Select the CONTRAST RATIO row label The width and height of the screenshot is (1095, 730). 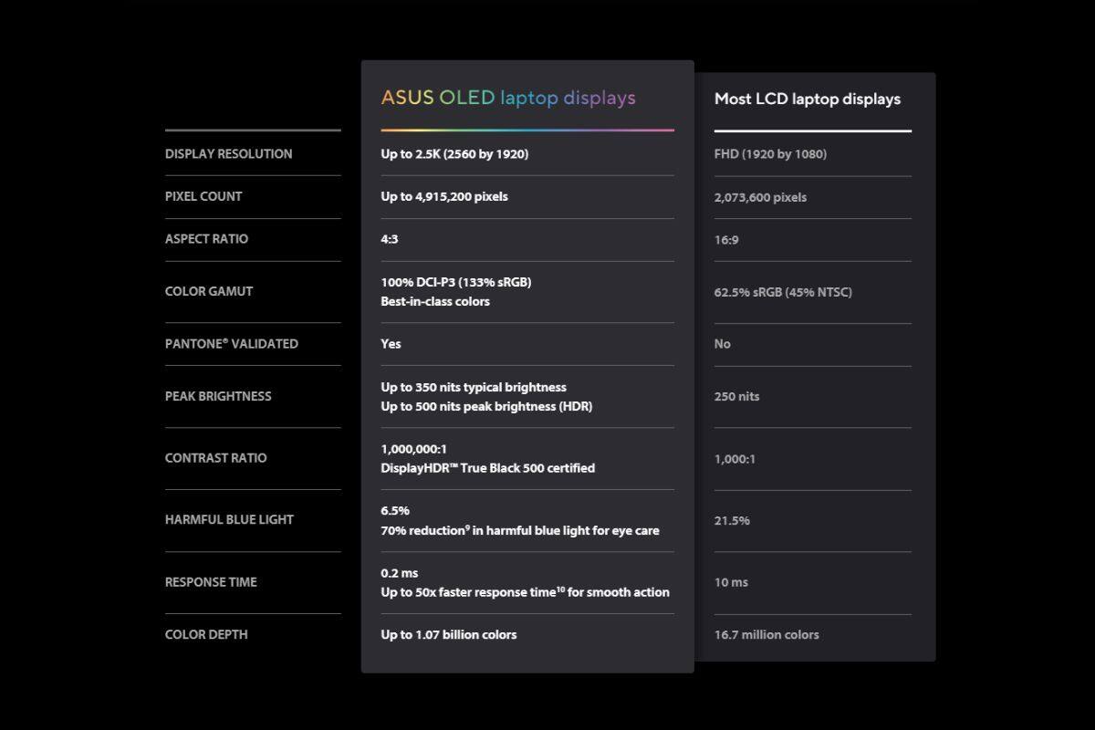[215, 458]
